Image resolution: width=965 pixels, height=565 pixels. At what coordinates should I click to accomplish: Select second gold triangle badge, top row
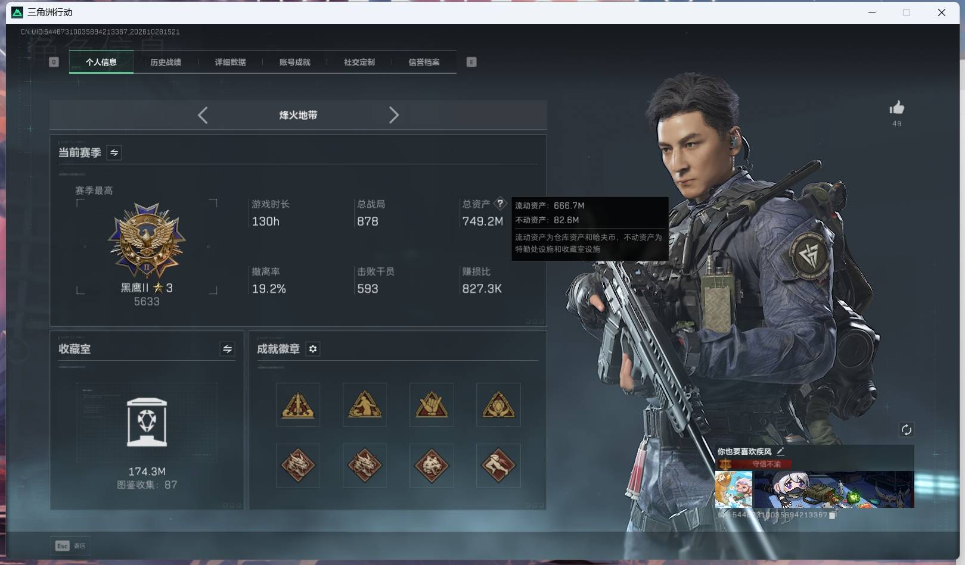pyautogui.click(x=365, y=405)
